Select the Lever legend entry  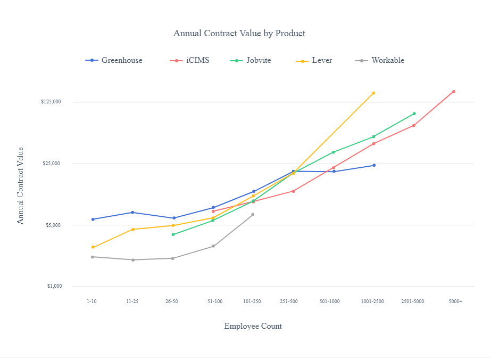pyautogui.click(x=317, y=60)
